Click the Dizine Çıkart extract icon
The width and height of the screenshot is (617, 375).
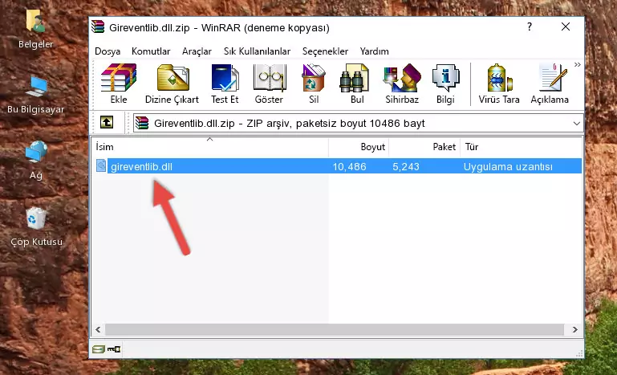click(172, 84)
